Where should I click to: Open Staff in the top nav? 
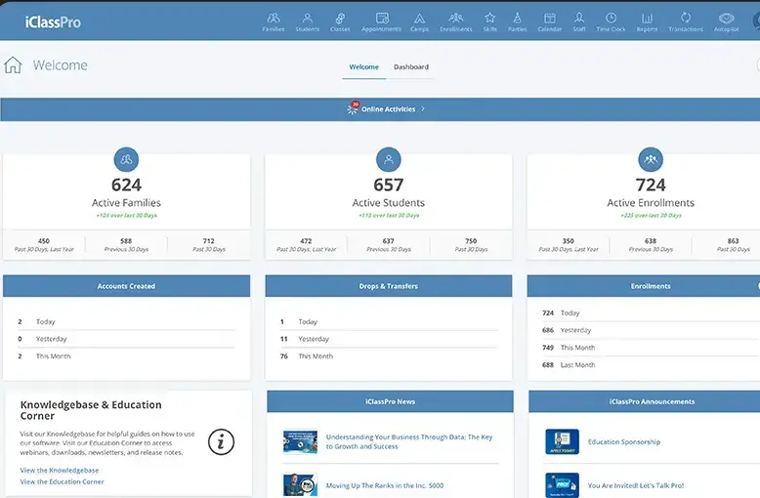click(x=579, y=22)
